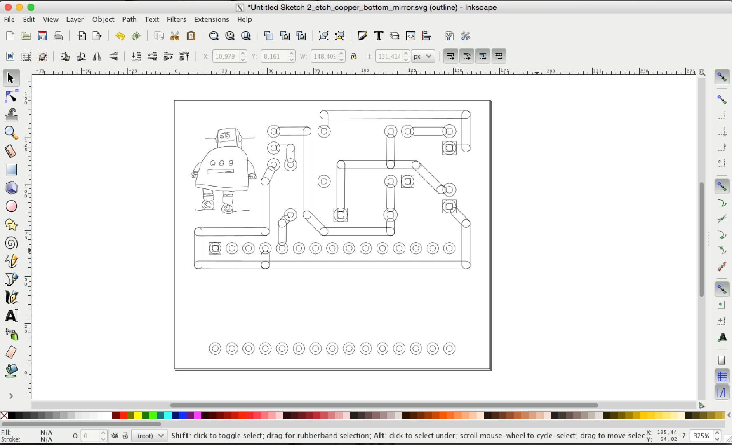Screen dimensions: 732x445
Task: Choose the 3D Box tool
Action: pos(11,188)
